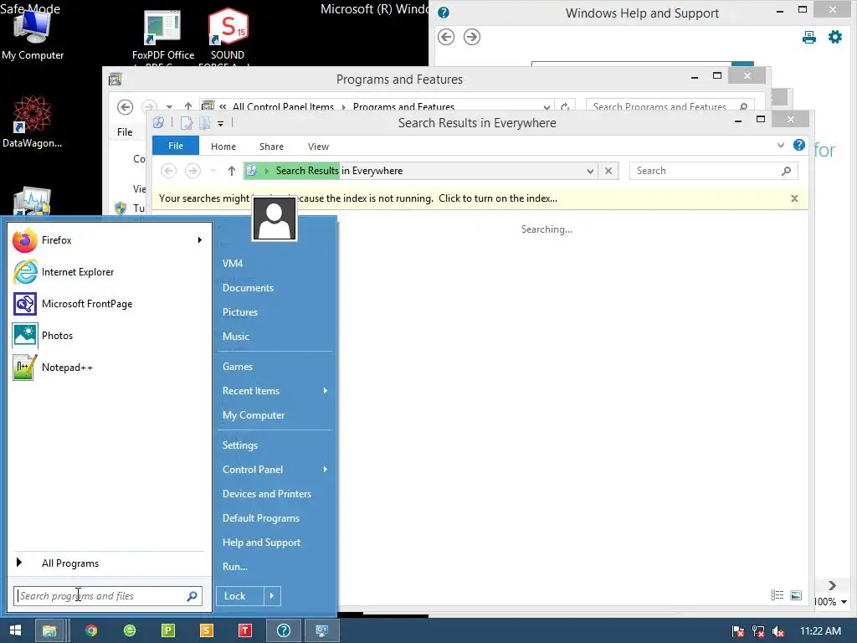Viewport: 857px width, 643px height.
Task: Expand Recent Items submenu
Action: tap(326, 391)
